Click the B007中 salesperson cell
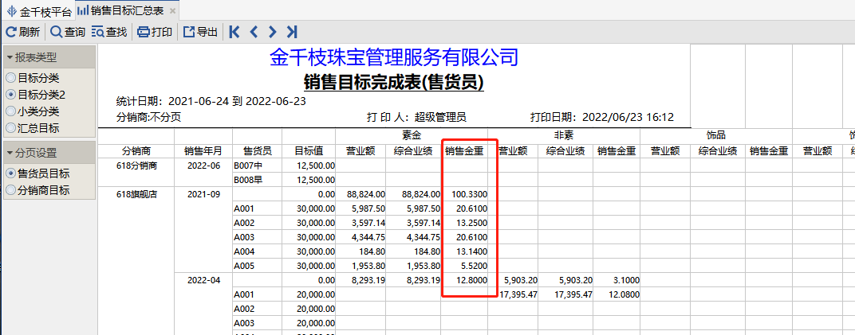The image size is (855, 335). point(257,166)
